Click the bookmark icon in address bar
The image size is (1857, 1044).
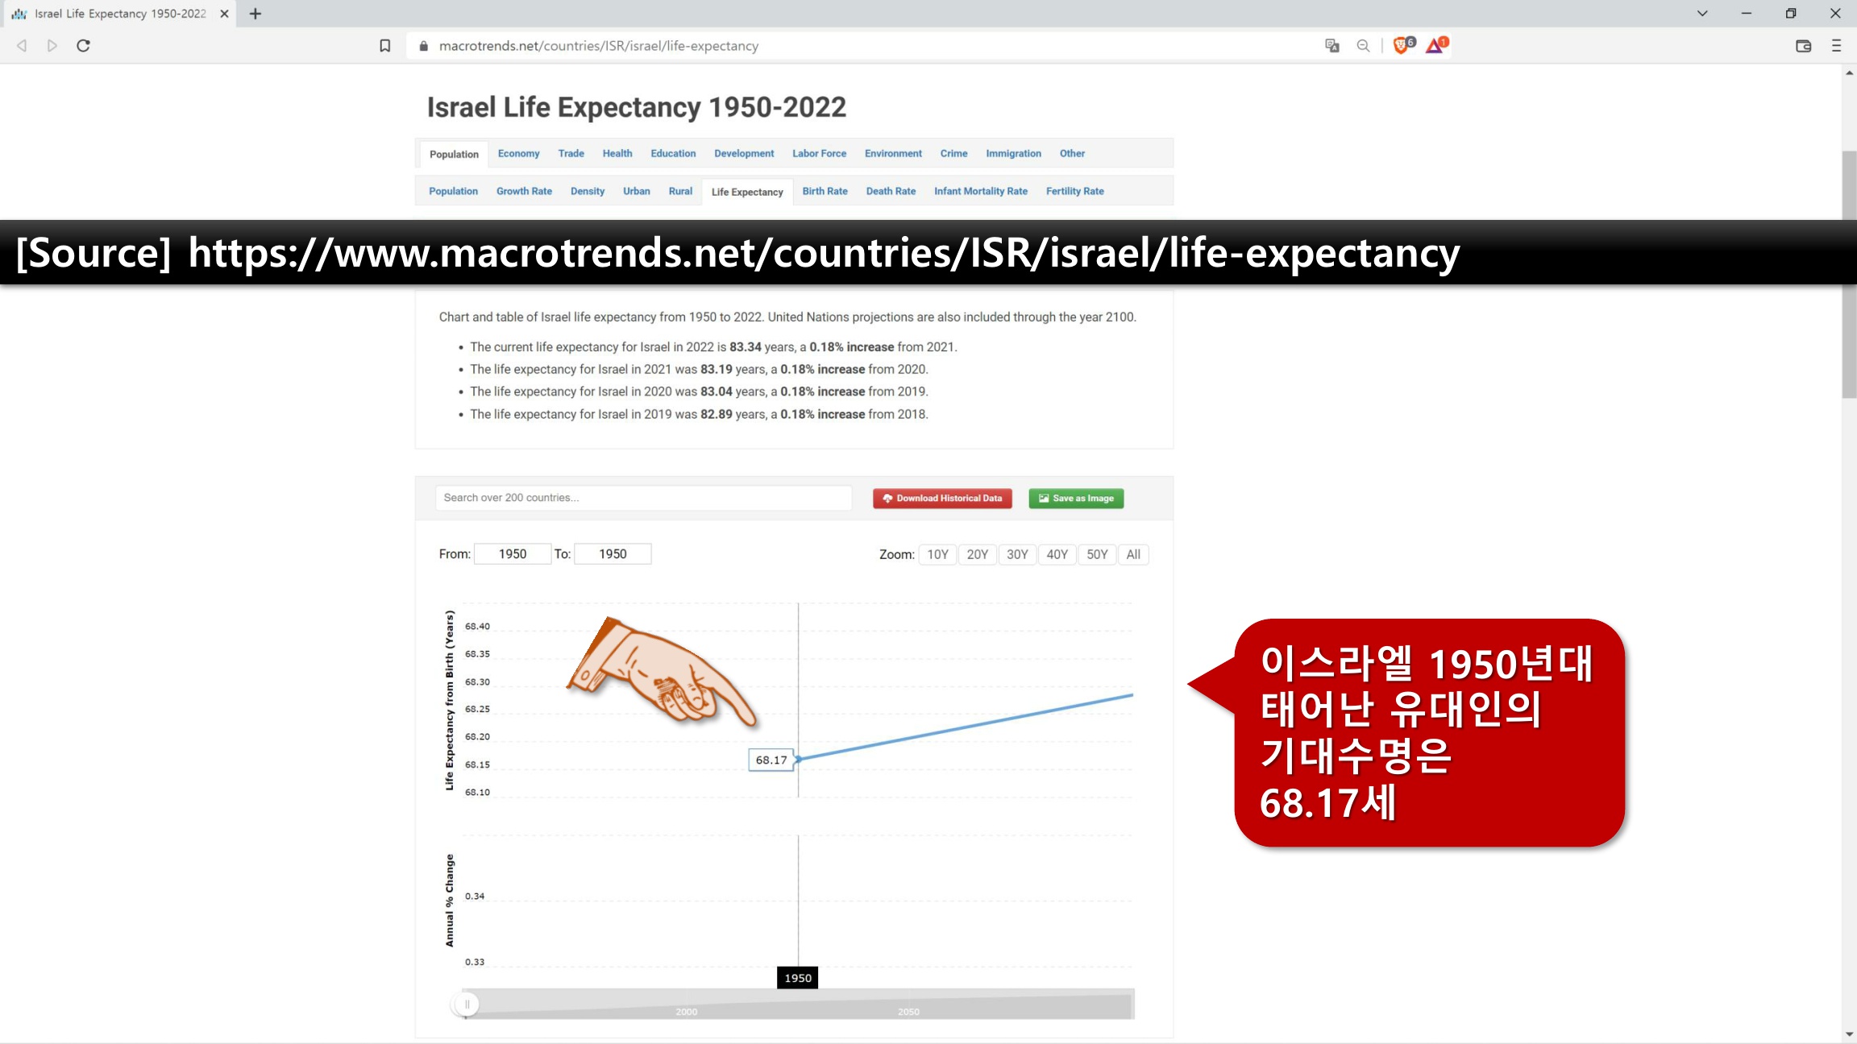[385, 46]
